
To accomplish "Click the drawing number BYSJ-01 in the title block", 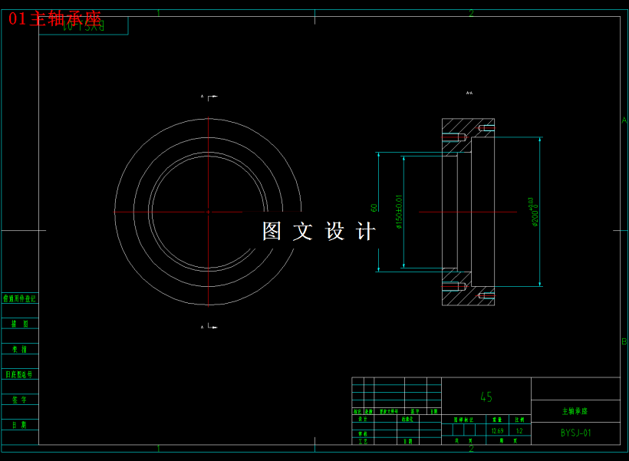I will pos(575,433).
